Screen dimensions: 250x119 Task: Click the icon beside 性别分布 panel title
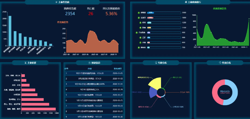pyautogui.click(x=220, y=63)
